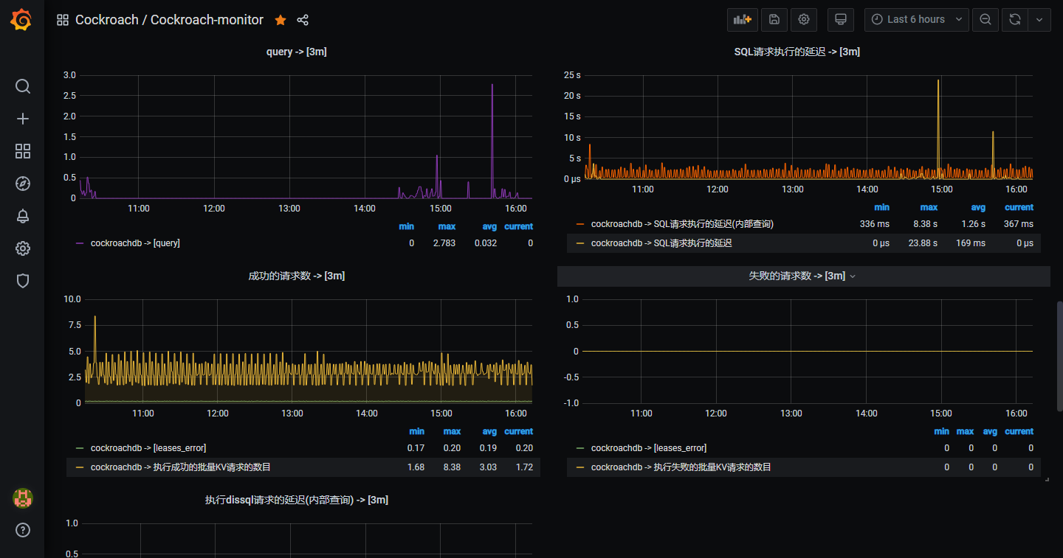Toggle leases_error series in 失败的请求数 panel

click(x=649, y=448)
